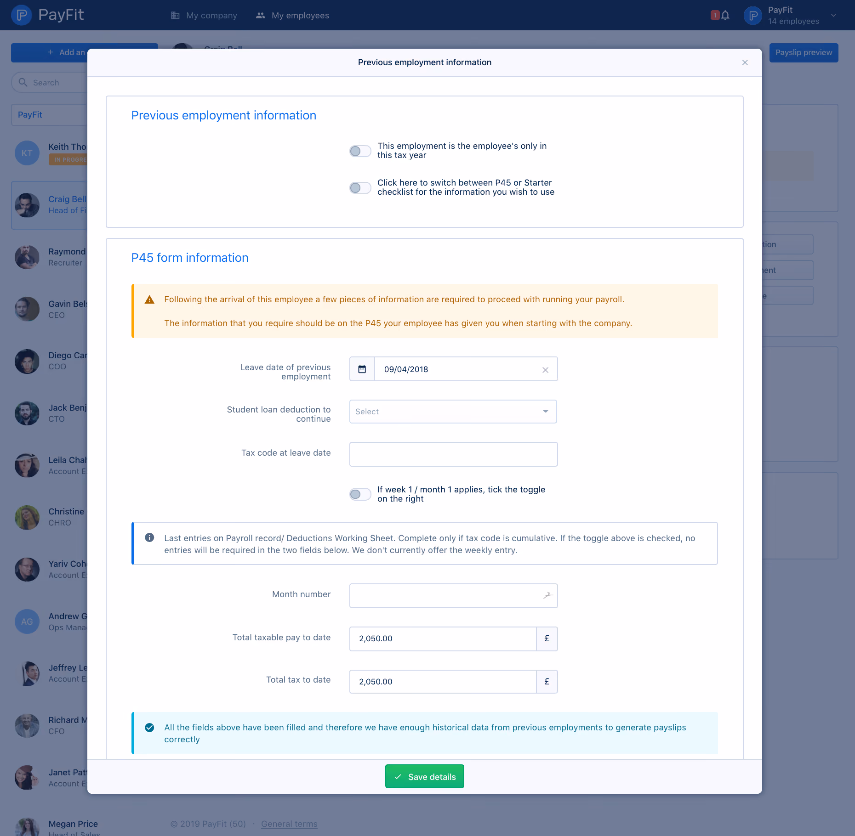This screenshot has height=836, width=855.
Task: Click the blue checkmark confirmation icon
Action: [149, 728]
